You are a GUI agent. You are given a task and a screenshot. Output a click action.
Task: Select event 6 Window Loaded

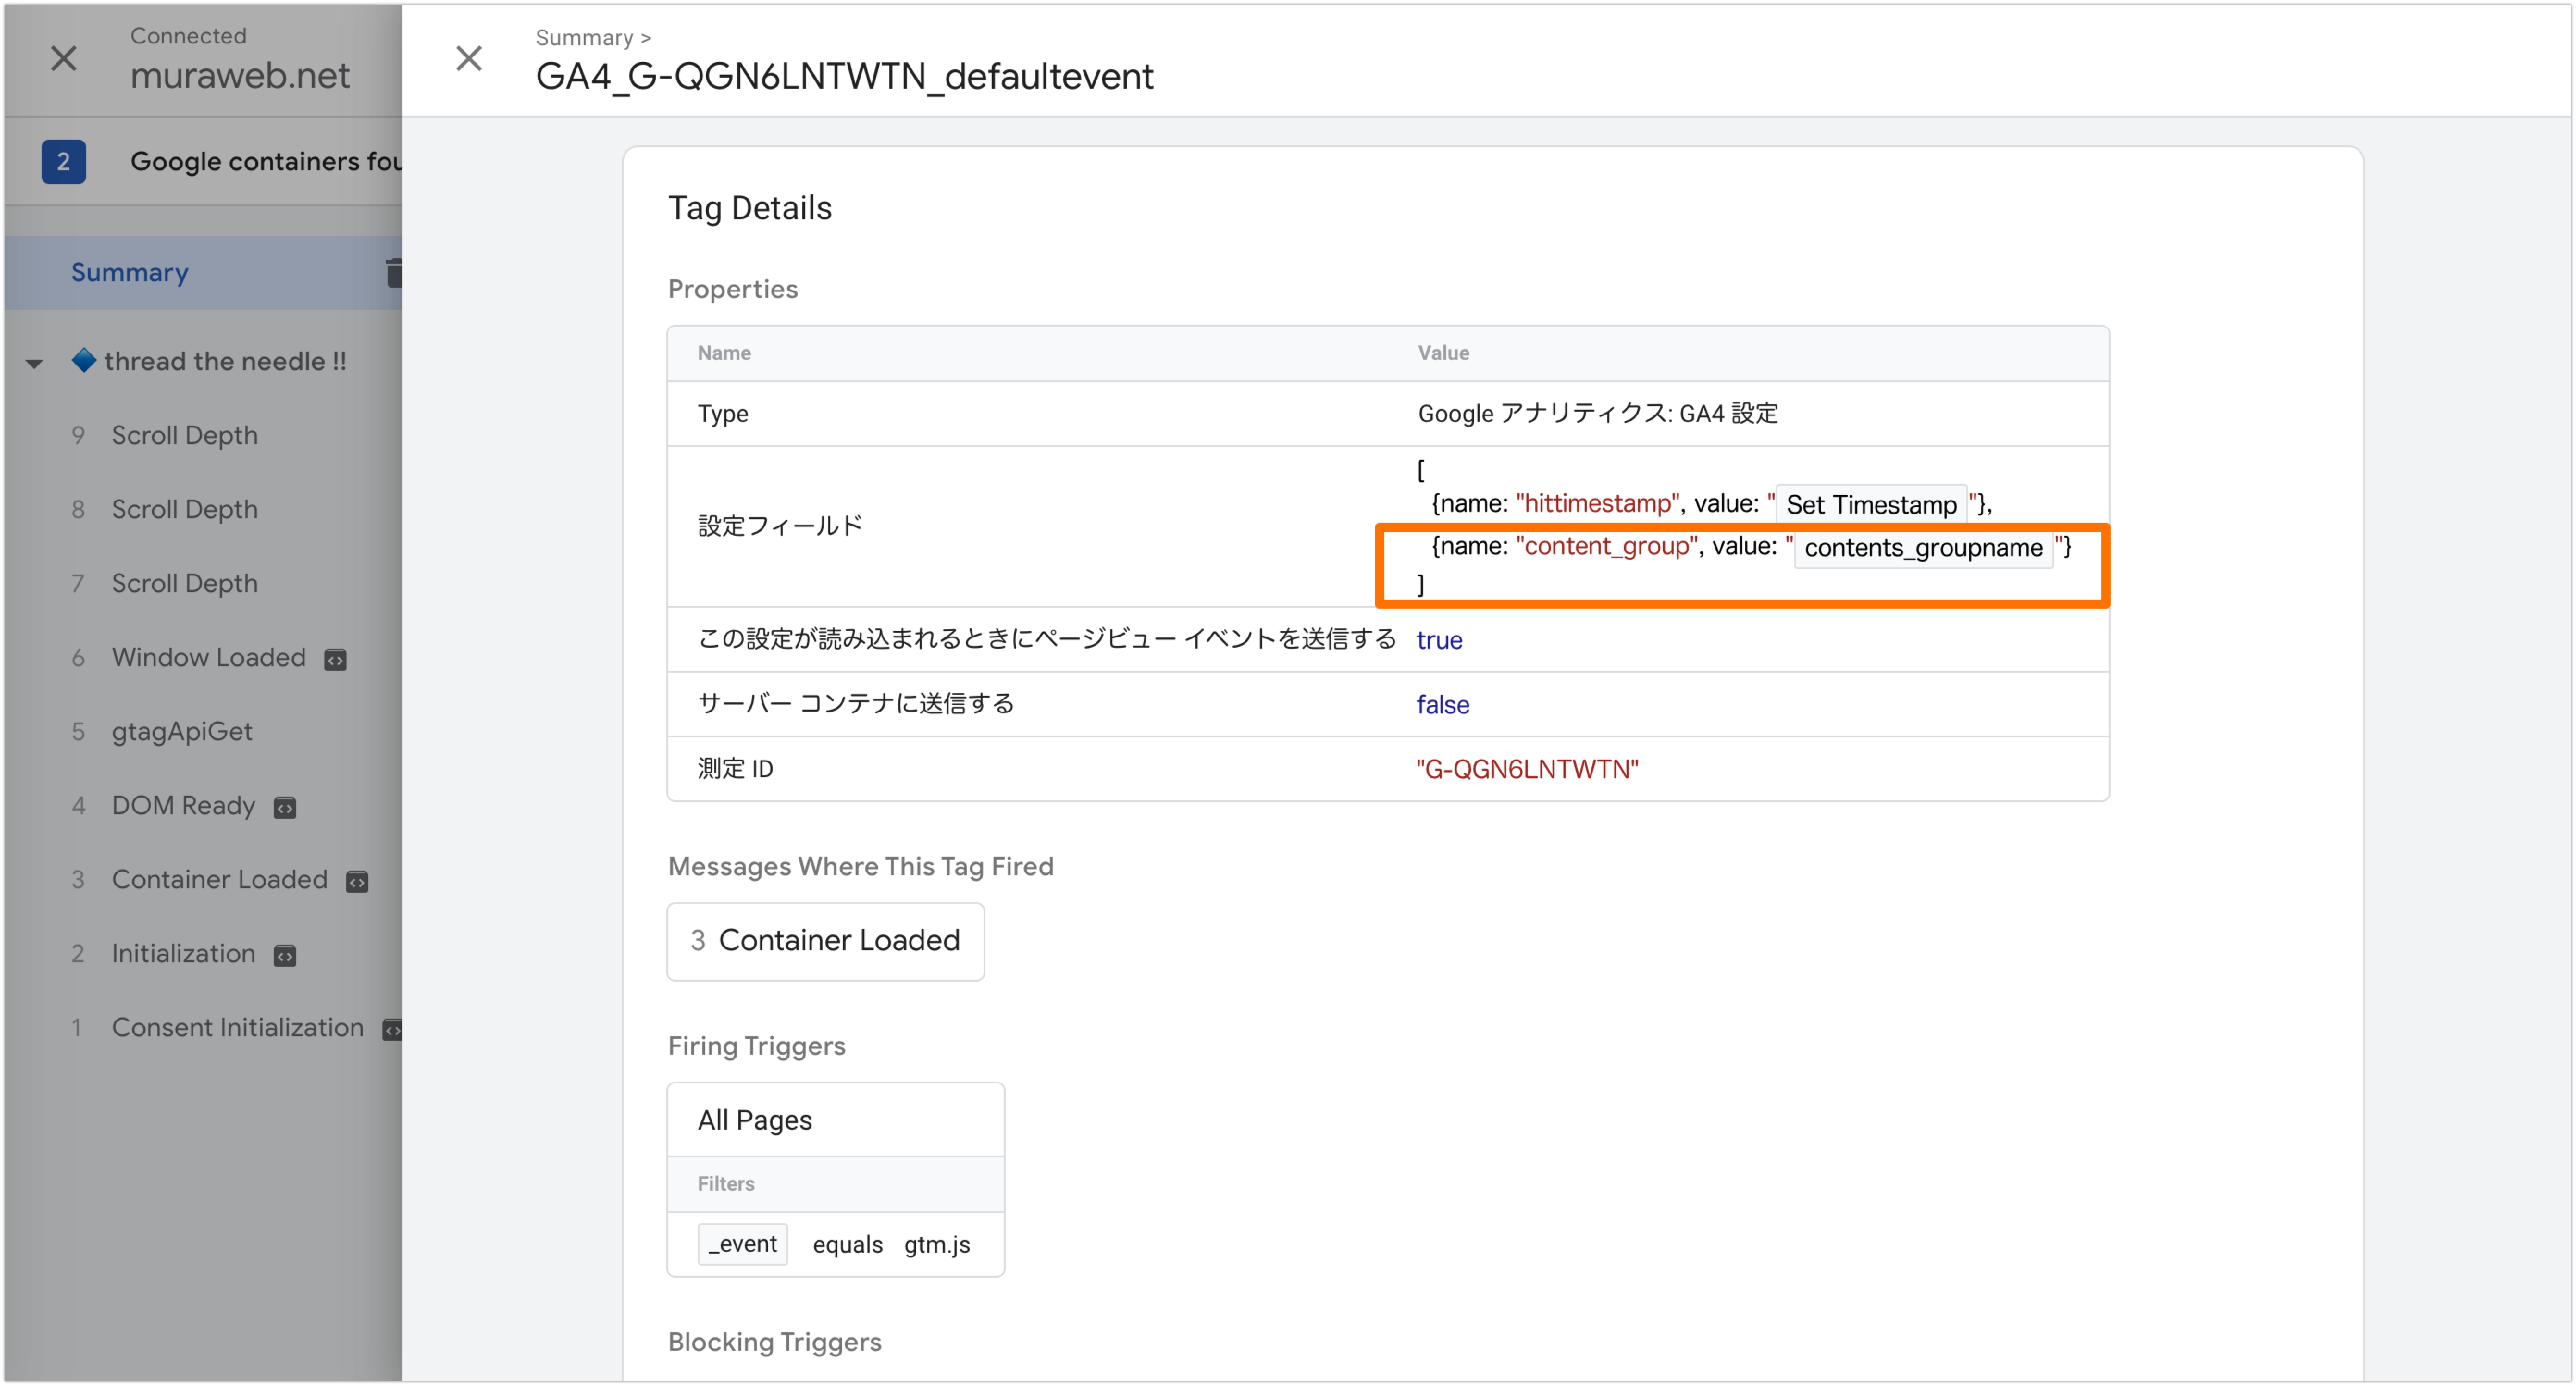(x=208, y=657)
